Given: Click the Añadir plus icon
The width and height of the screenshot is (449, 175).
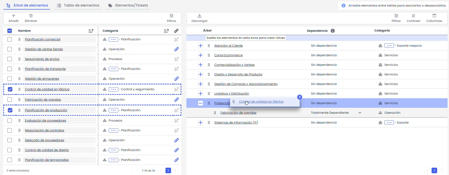Looking at the screenshot, I should pyautogui.click(x=14, y=16).
